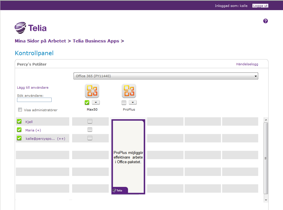Check Max50 license box for Kjell
The image size is (283, 210).
click(x=90, y=121)
